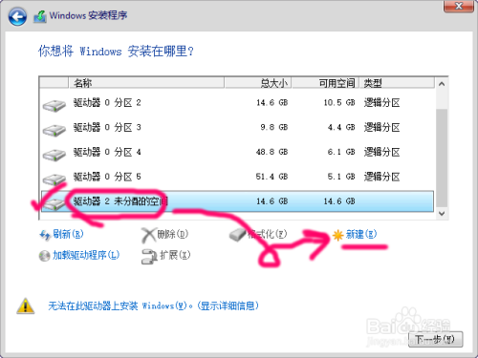Select row 驱动器 0 分区 4
This screenshot has height=358, width=478.
click(x=237, y=152)
